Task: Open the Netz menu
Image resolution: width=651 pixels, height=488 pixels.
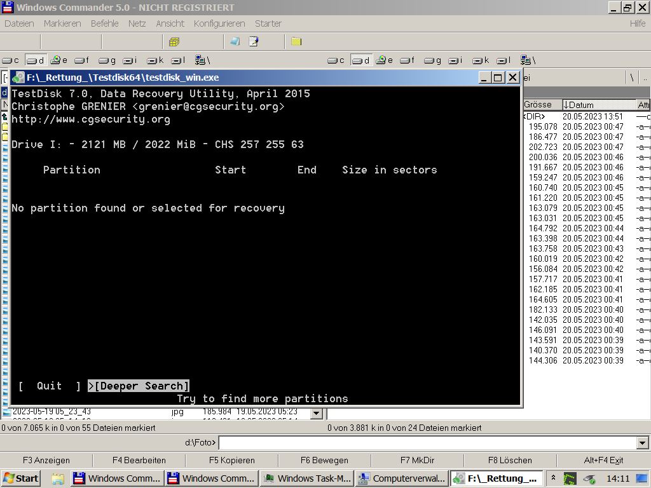Action: (x=137, y=24)
